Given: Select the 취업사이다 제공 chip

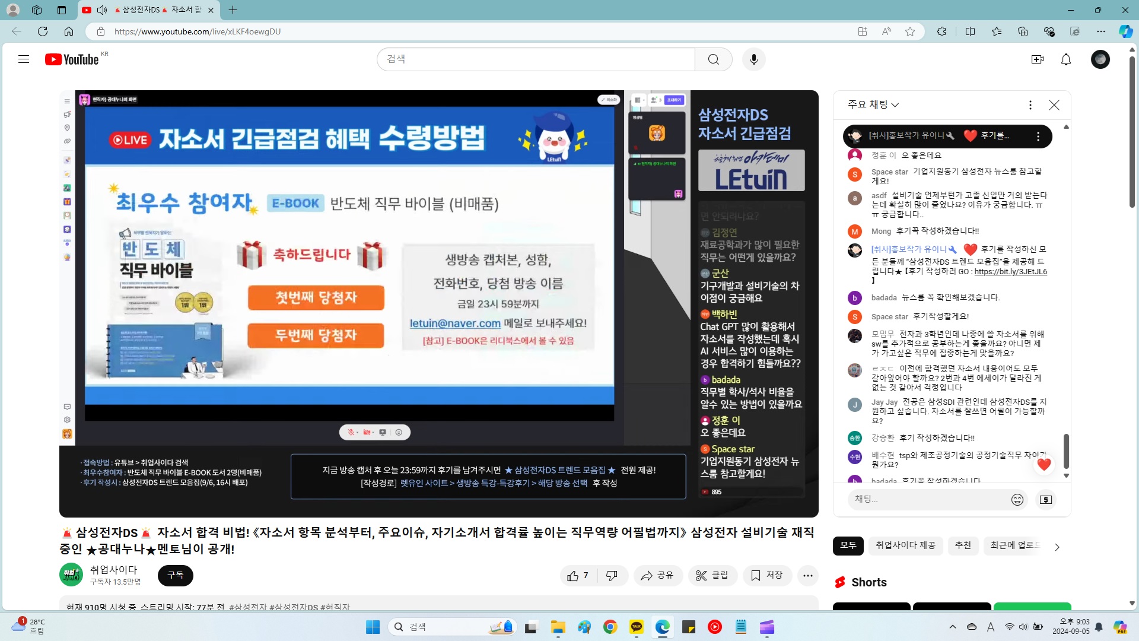Looking at the screenshot, I should (905, 545).
